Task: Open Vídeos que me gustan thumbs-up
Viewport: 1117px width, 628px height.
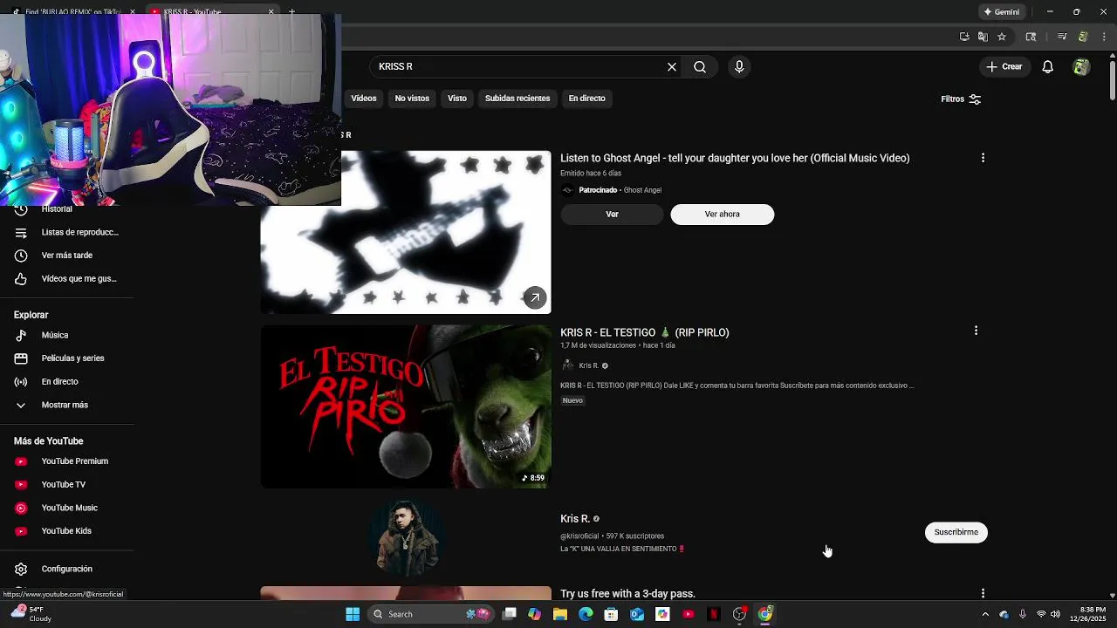Action: coord(21,279)
